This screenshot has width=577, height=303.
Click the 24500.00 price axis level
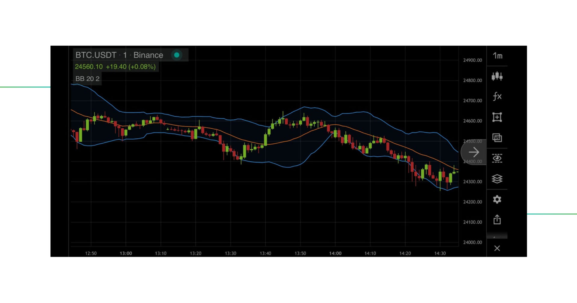(x=473, y=141)
